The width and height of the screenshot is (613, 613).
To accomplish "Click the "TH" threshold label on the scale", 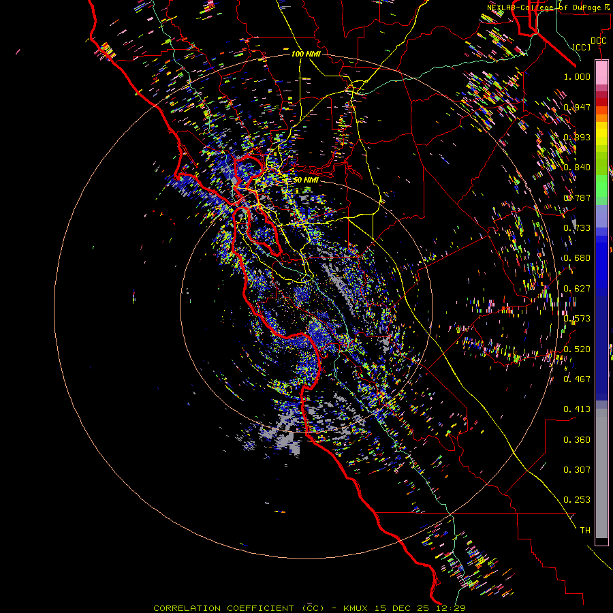I will click(585, 530).
